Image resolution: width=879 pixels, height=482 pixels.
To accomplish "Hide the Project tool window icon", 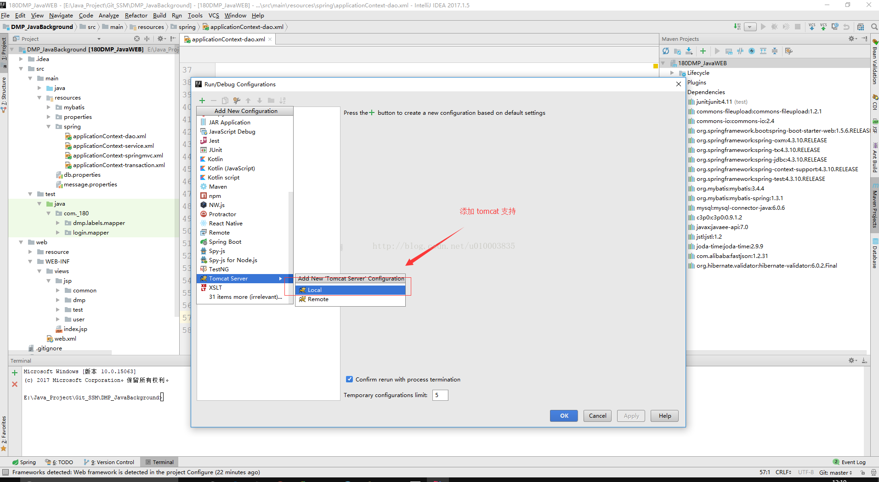I will pos(173,39).
